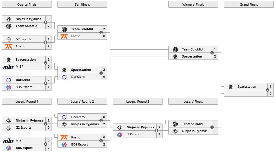Open match info icon for G2 Esports vs Fnatic
The height and width of the screenshot is (152, 276).
tap(46, 43)
